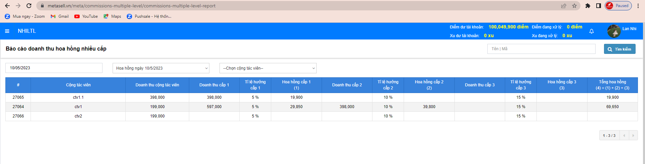This screenshot has width=645, height=164.
Task: Click the notification bell icon
Action: click(x=592, y=31)
